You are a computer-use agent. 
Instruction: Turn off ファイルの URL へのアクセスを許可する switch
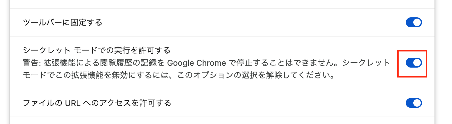point(414,103)
